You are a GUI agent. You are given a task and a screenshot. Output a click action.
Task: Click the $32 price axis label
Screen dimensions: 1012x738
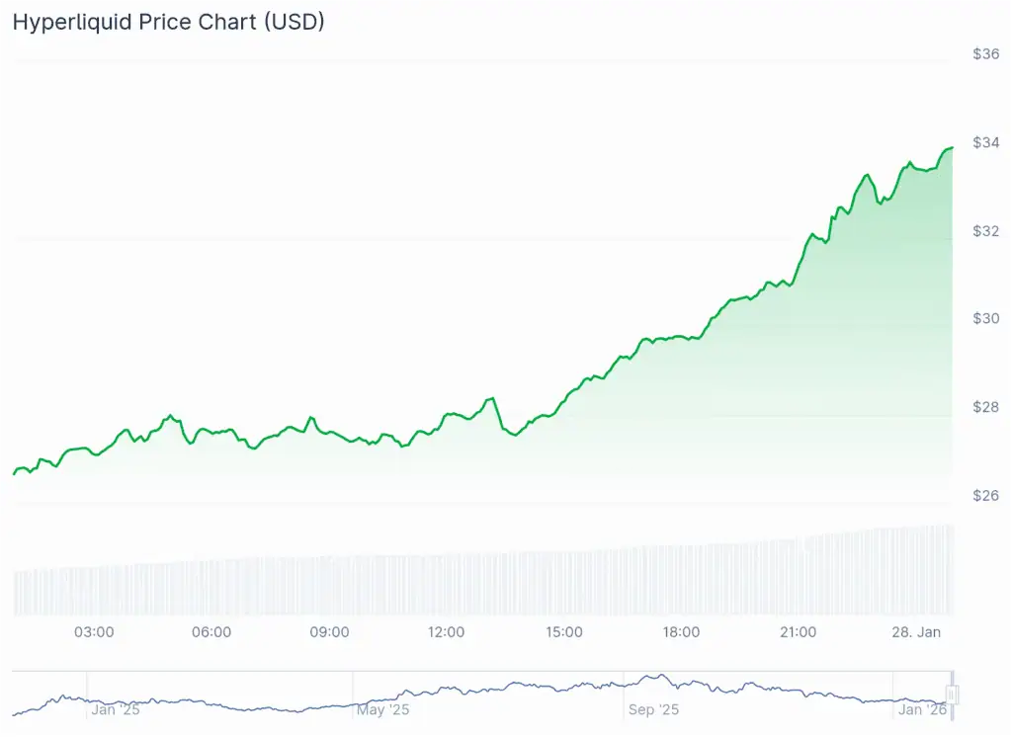[985, 230]
